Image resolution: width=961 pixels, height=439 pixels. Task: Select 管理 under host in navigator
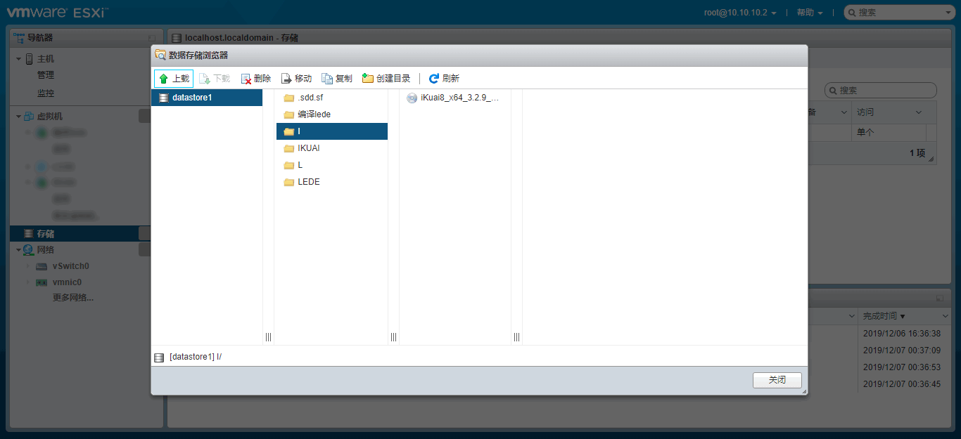coord(46,75)
